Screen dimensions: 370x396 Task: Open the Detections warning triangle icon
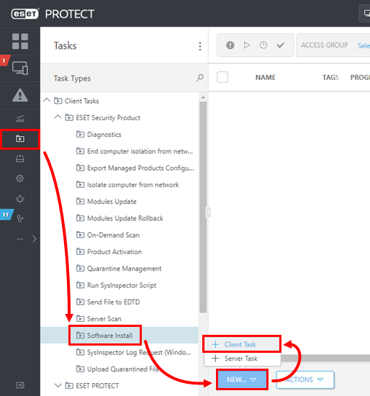pos(20,95)
